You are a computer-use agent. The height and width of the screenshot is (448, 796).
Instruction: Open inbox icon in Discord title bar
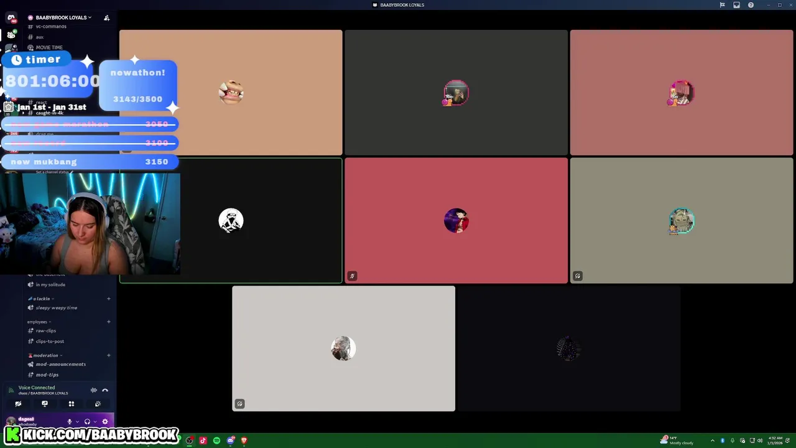pos(736,5)
